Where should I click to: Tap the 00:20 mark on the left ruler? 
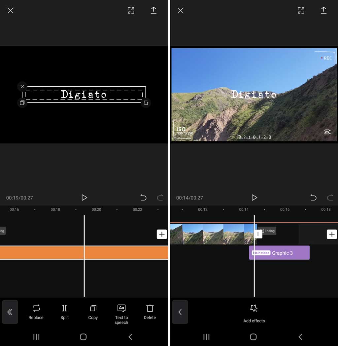(x=96, y=209)
